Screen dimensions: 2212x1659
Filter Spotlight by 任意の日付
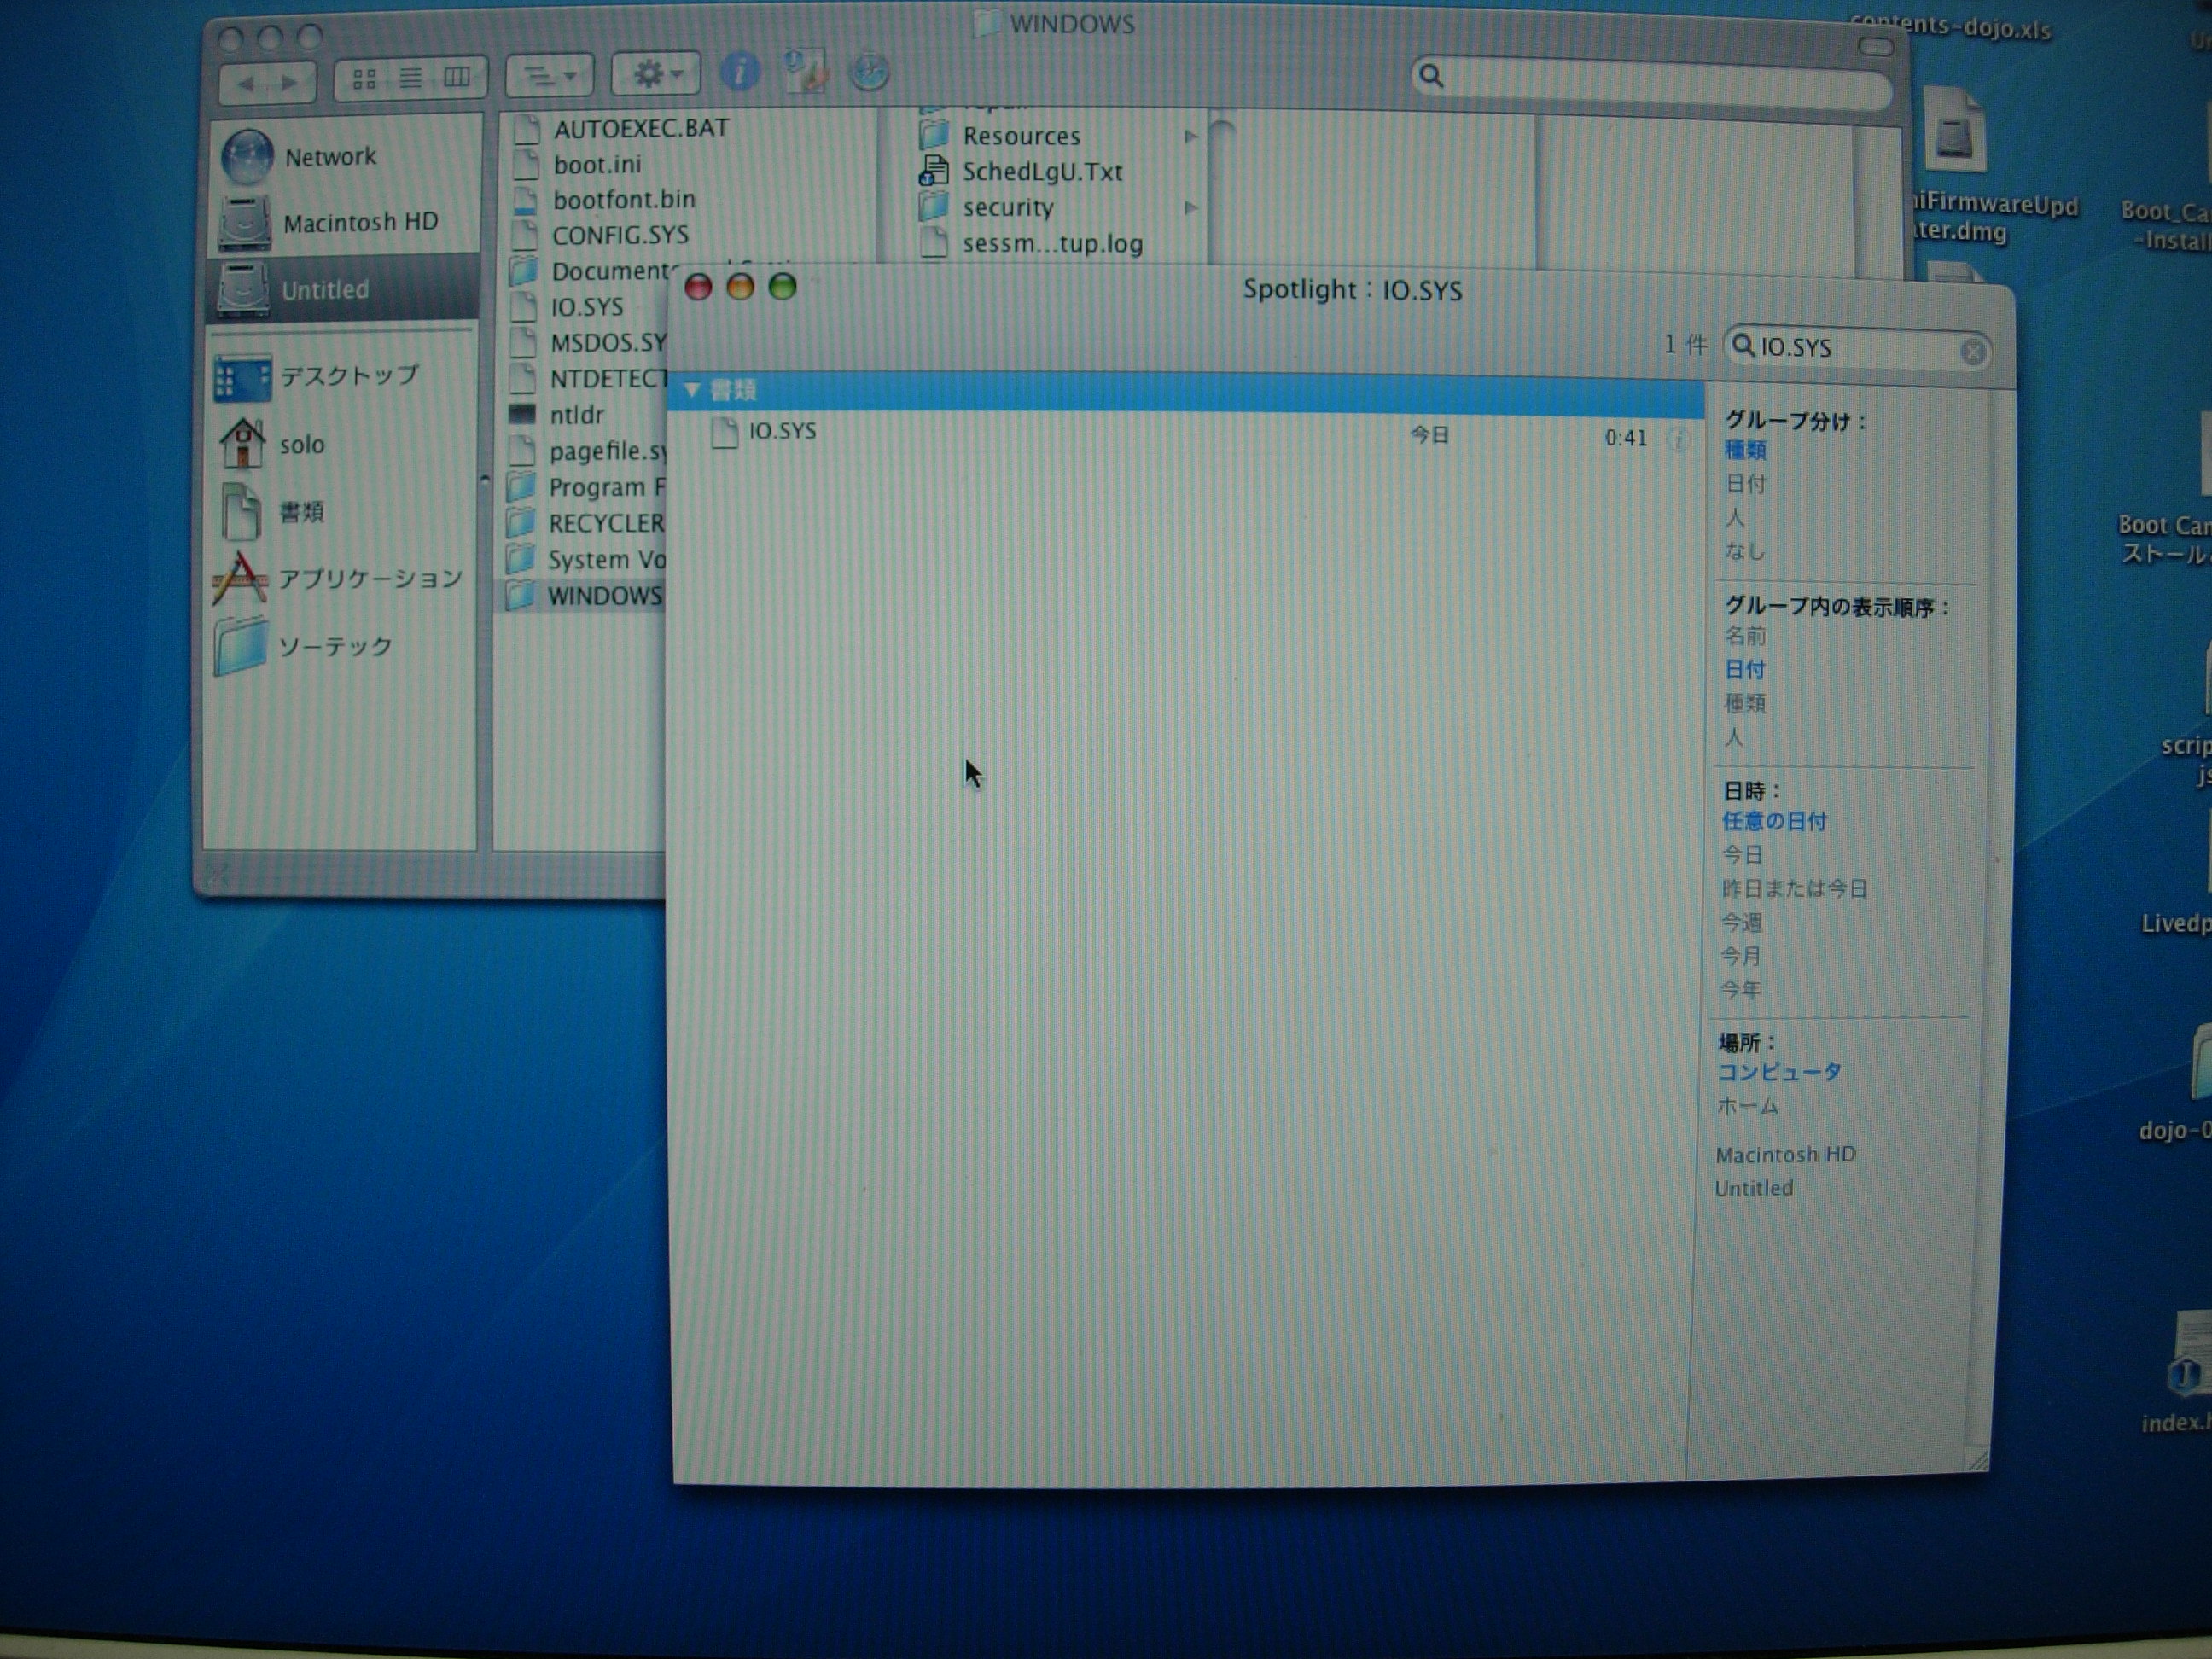[x=1773, y=821]
